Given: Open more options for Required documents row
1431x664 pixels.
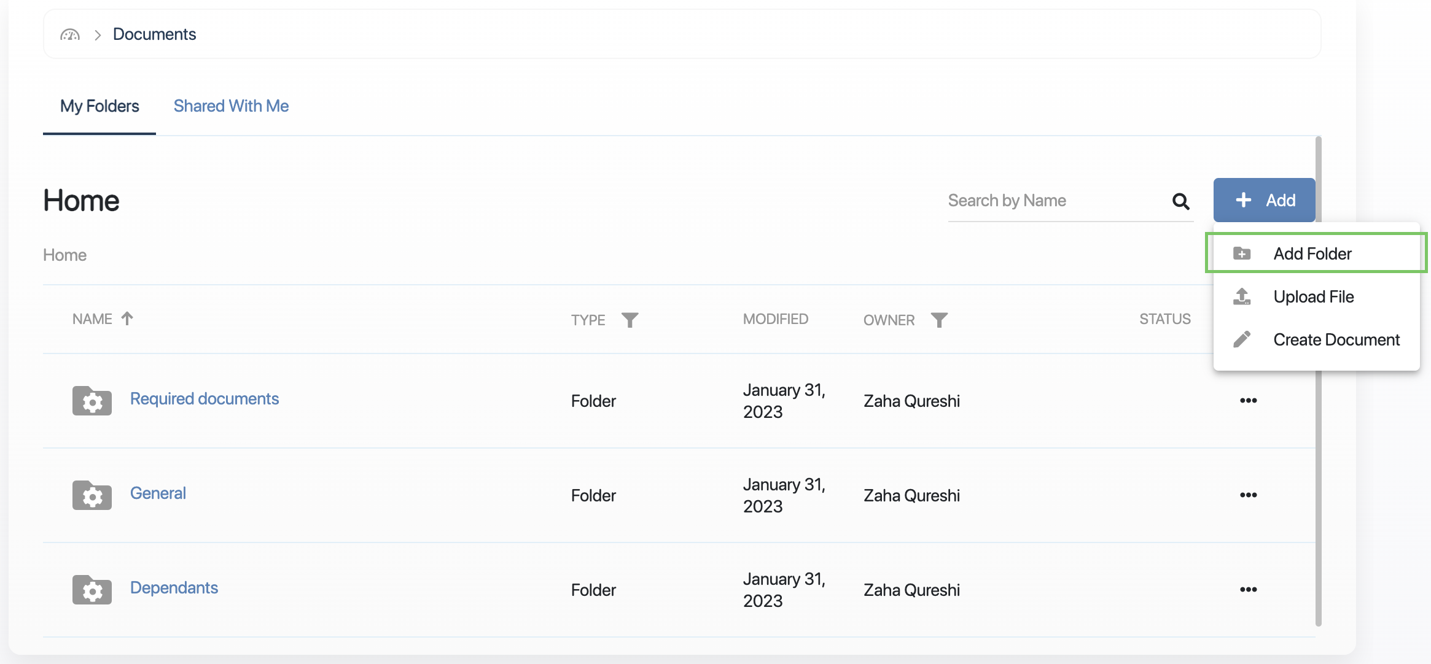Looking at the screenshot, I should click(1248, 401).
